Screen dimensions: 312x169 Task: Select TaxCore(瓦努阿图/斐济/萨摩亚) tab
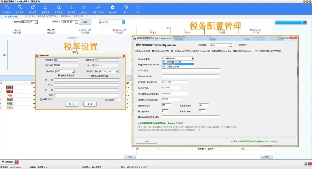point(267,51)
